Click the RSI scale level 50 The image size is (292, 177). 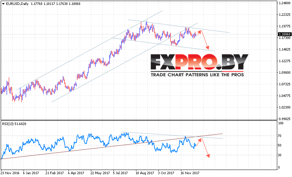tap(279, 145)
